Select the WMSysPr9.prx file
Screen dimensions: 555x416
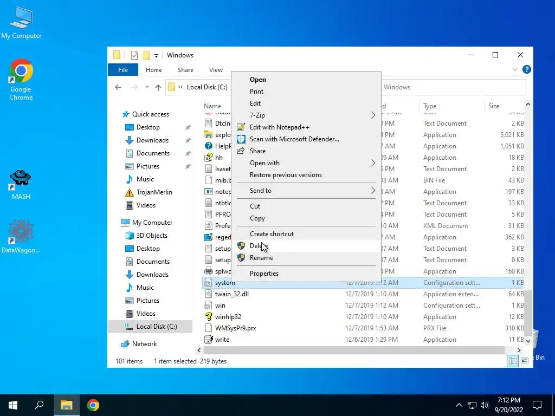pos(235,328)
